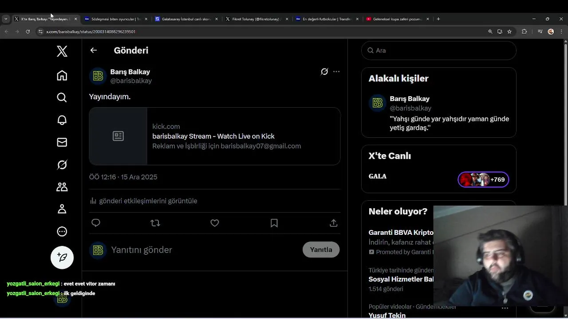Open Explore search icon in sidebar

pos(62,97)
